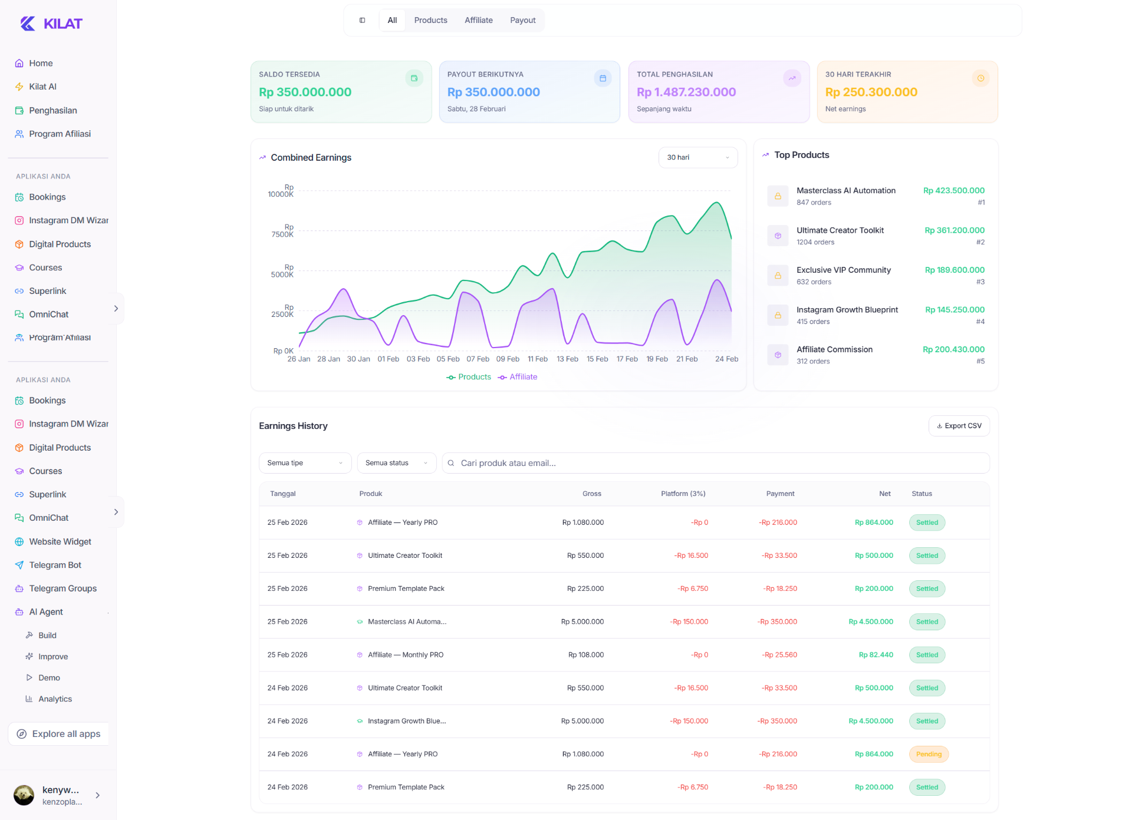Open the Telegram Bot app via its paper-plane icon
The image size is (1132, 820).
click(19, 565)
